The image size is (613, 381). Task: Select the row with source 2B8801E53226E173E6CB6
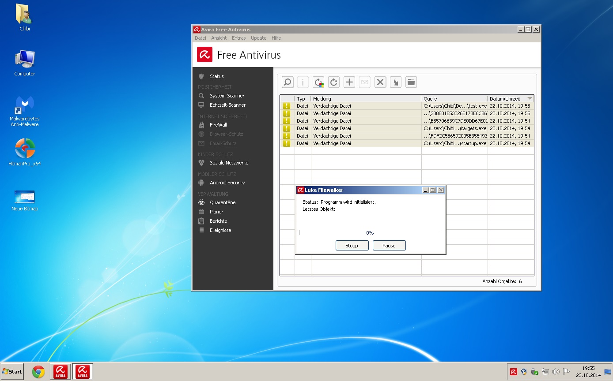(407, 113)
